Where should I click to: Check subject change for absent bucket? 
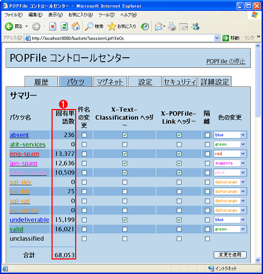click(x=84, y=135)
